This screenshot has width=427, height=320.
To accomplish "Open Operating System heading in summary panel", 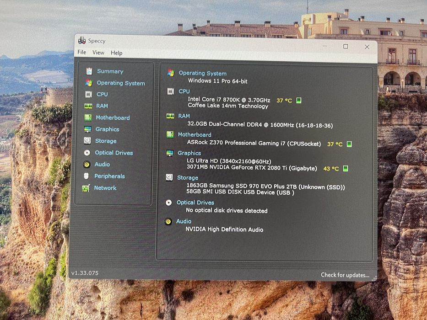I will point(203,73).
